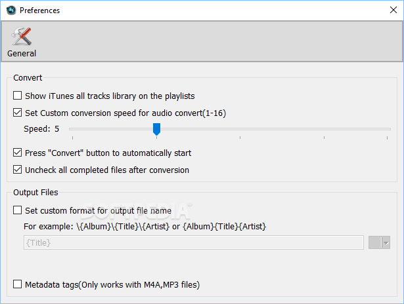
Task: Click the grey button left of dropdown arrow
Action: click(x=375, y=243)
